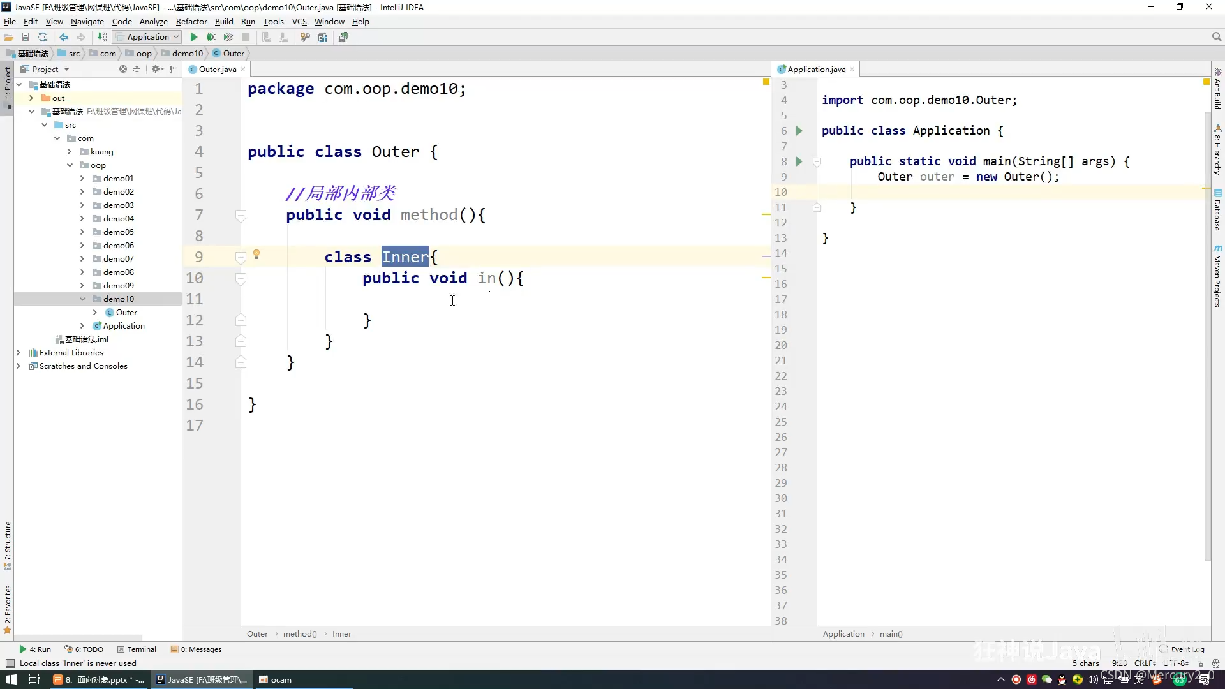The width and height of the screenshot is (1225, 689).
Task: Click the Open file toolbar icon
Action: click(9, 37)
